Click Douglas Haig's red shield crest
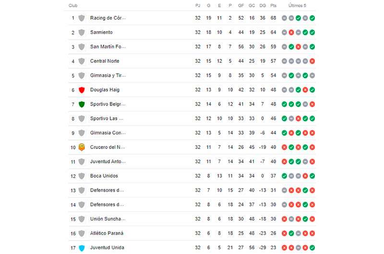Viewport: 384px width, 254px height. tap(82, 90)
